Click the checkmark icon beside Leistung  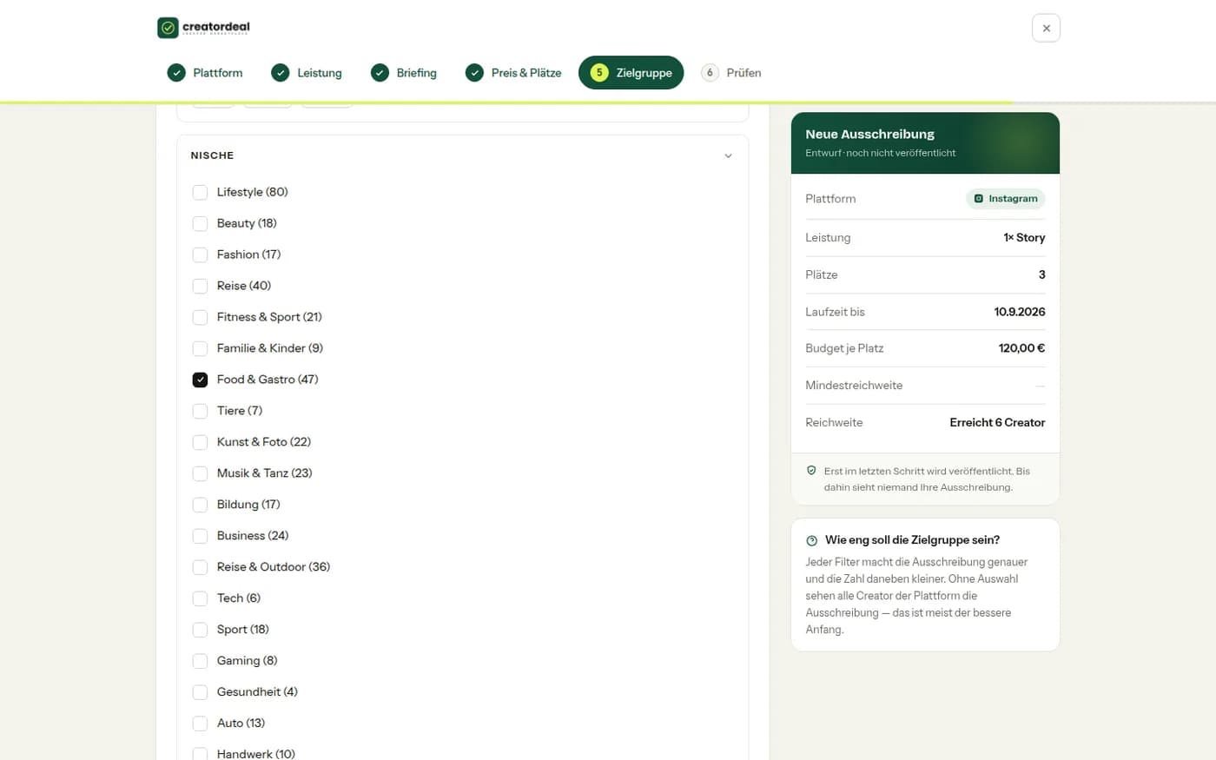pos(280,73)
